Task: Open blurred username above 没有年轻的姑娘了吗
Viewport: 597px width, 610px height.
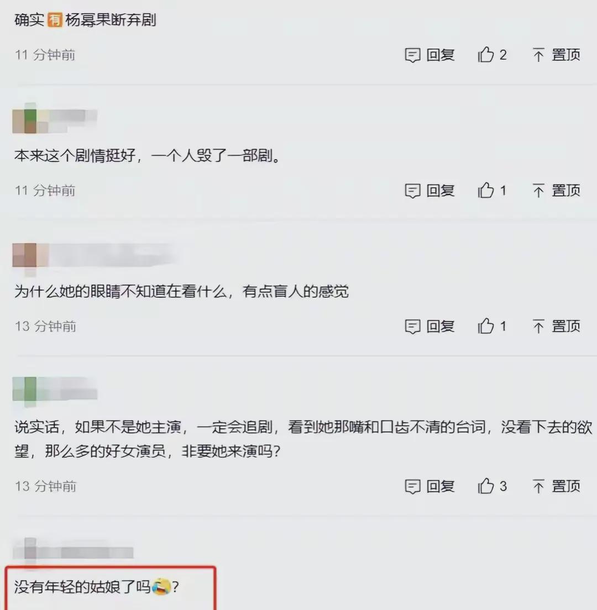Action: 97,553
